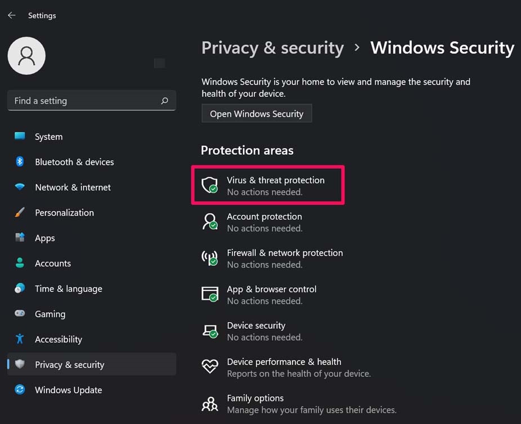Open Account protection settings
Image resolution: width=521 pixels, height=424 pixels.
pyautogui.click(x=264, y=222)
